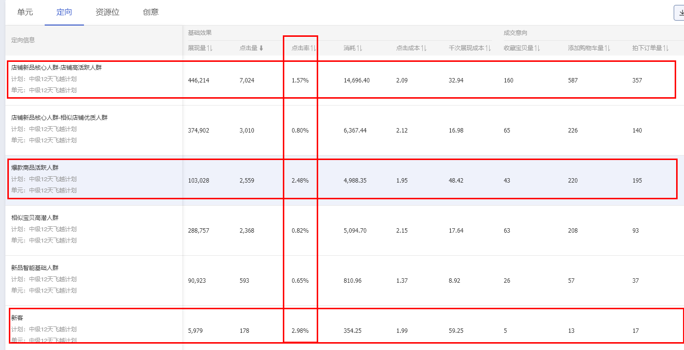Screen dimensions: 684x350
Task: Switch to the 单元 tab
Action: tap(25, 12)
